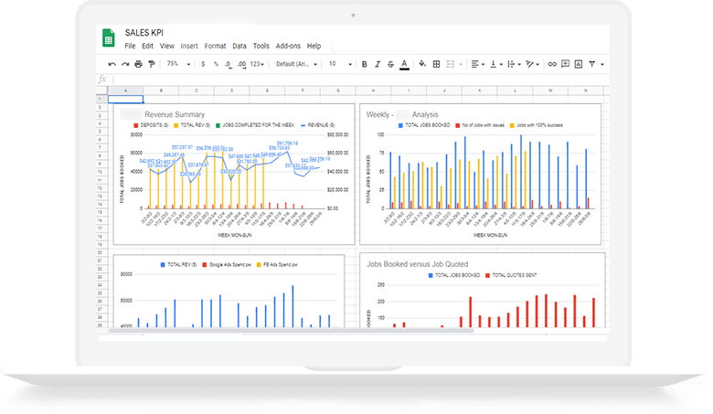The height and width of the screenshot is (414, 713).
Task: Click the Merge cells icon
Action: tap(450, 65)
